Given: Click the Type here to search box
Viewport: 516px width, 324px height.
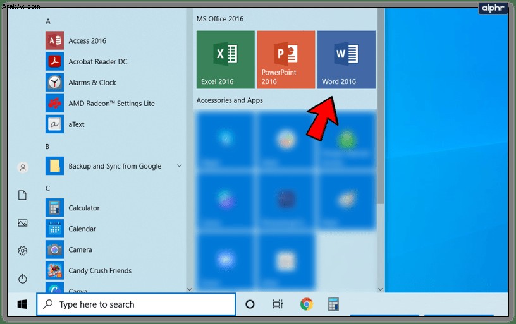Looking at the screenshot, I should tap(136, 304).
